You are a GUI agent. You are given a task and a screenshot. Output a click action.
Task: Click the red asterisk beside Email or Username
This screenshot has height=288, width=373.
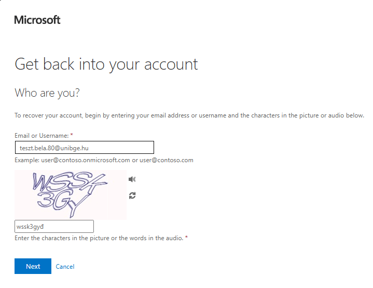pyautogui.click(x=72, y=135)
